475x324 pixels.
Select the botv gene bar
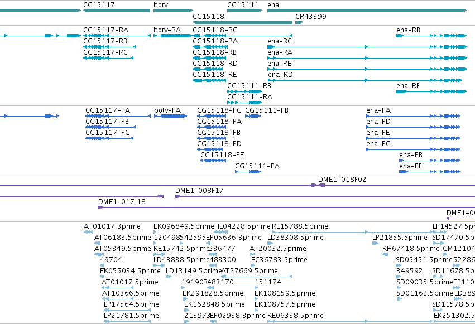coord(173,11)
